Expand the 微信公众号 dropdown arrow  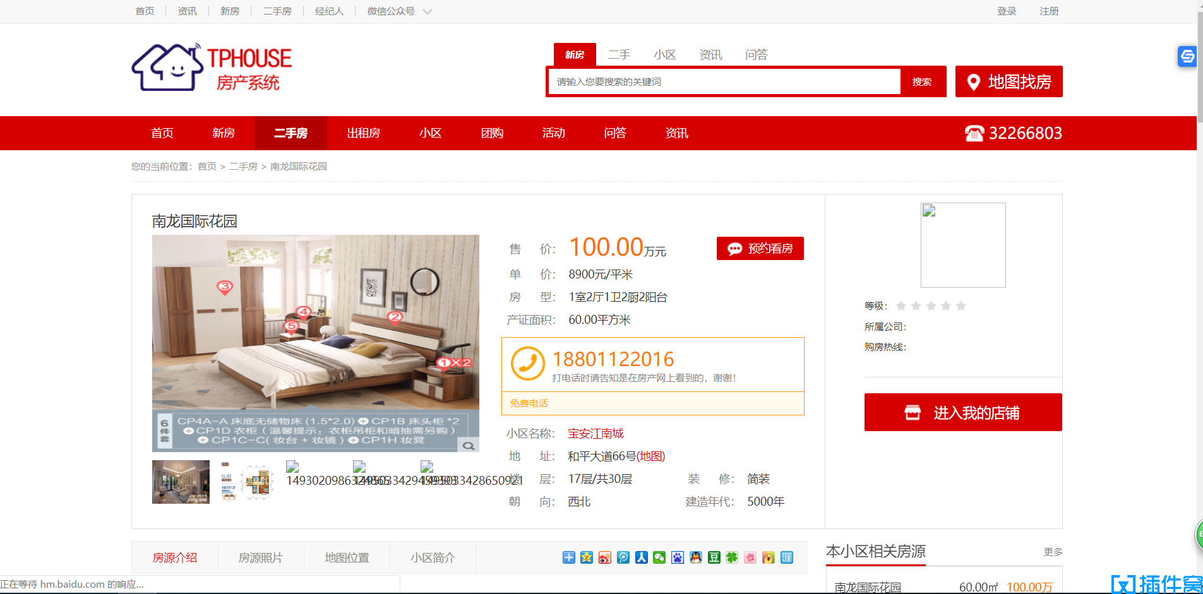click(428, 11)
